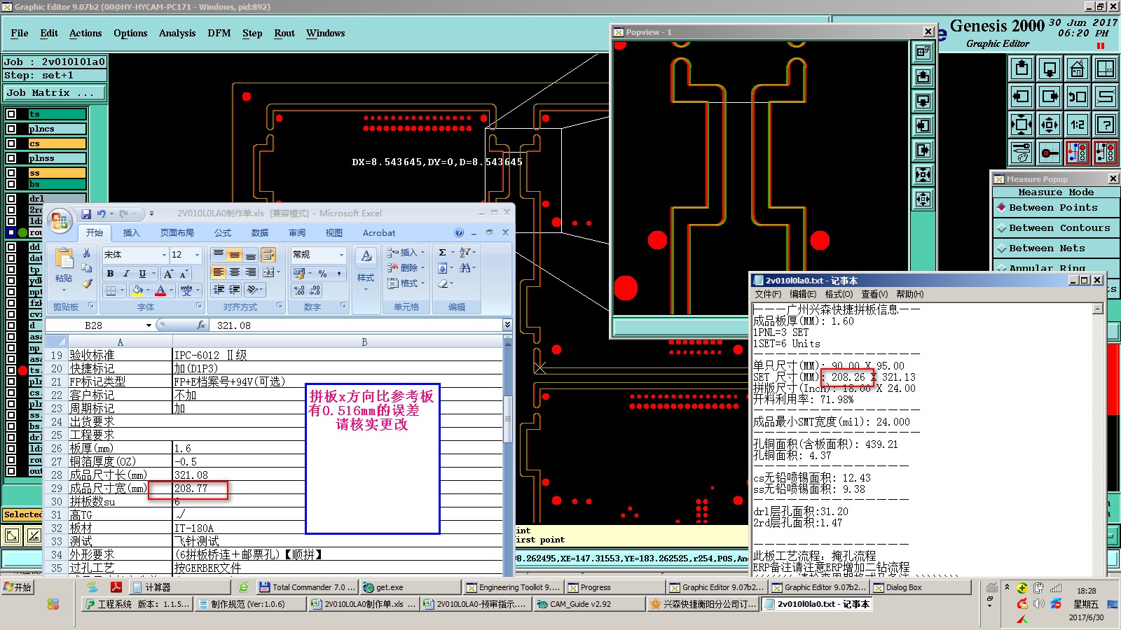Toggle the plncs layer checkbox
Image resolution: width=1121 pixels, height=630 pixels.
(x=11, y=129)
